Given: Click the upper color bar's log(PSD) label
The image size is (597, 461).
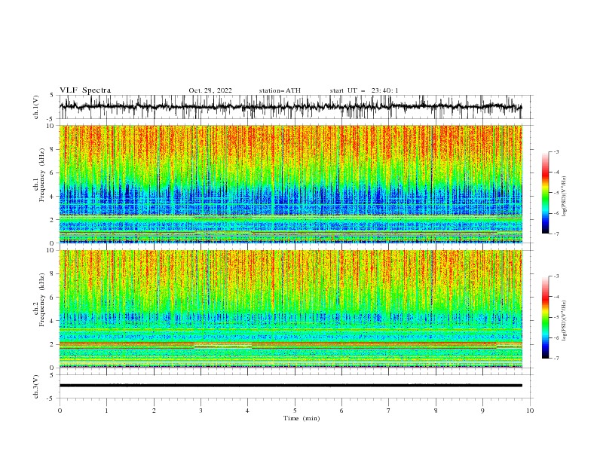Looking at the screenshot, I should point(565,197).
